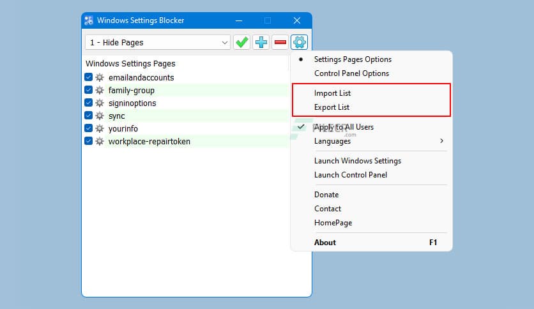Click gear icon beside workplace-repairtoken
This screenshot has height=309, width=534.
click(x=100, y=141)
